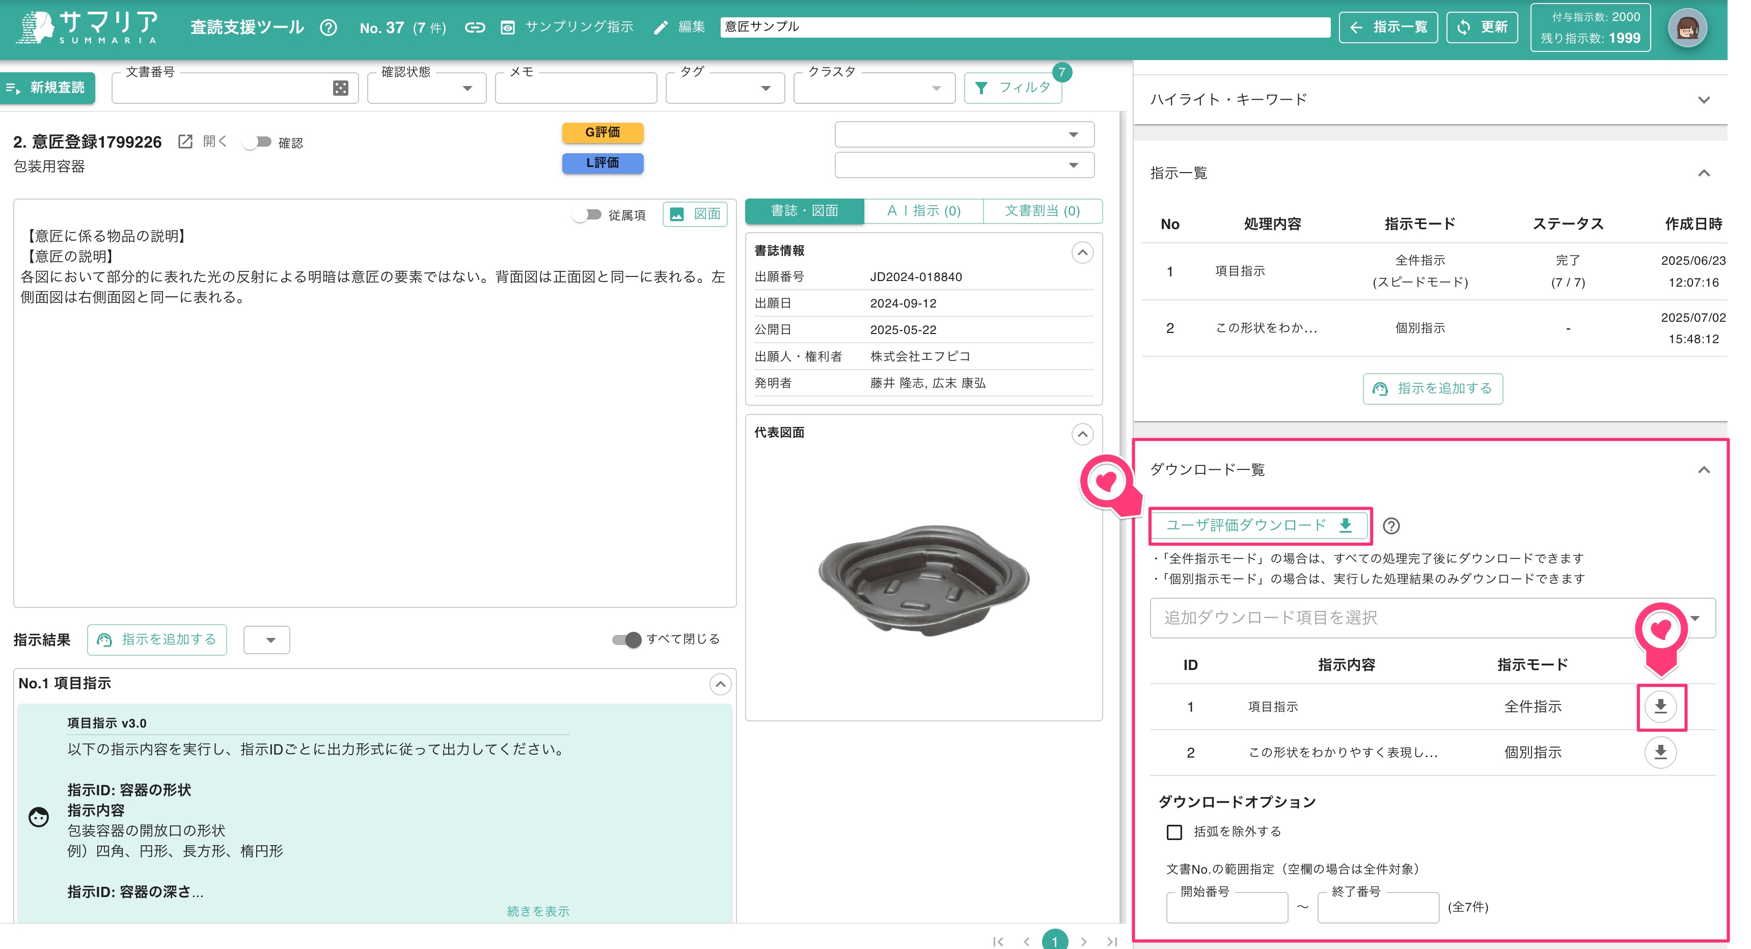
Task: Click the help icon next to 査読支援ツール
Action: (329, 27)
